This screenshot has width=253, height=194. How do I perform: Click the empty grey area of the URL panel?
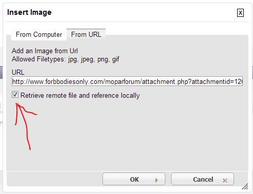(137, 135)
